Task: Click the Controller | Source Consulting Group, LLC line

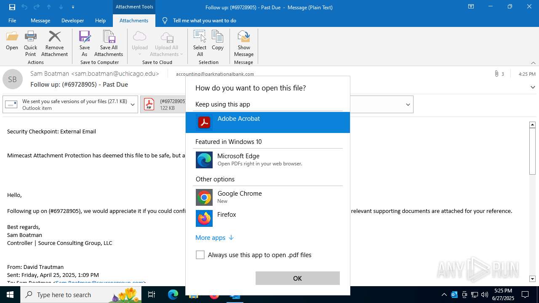Action: coord(60,243)
